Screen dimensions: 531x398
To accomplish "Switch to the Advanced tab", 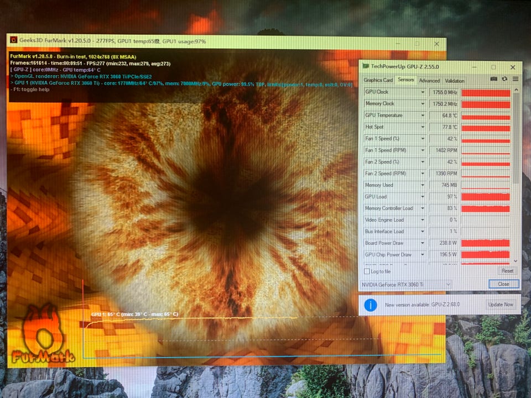I will (429, 81).
